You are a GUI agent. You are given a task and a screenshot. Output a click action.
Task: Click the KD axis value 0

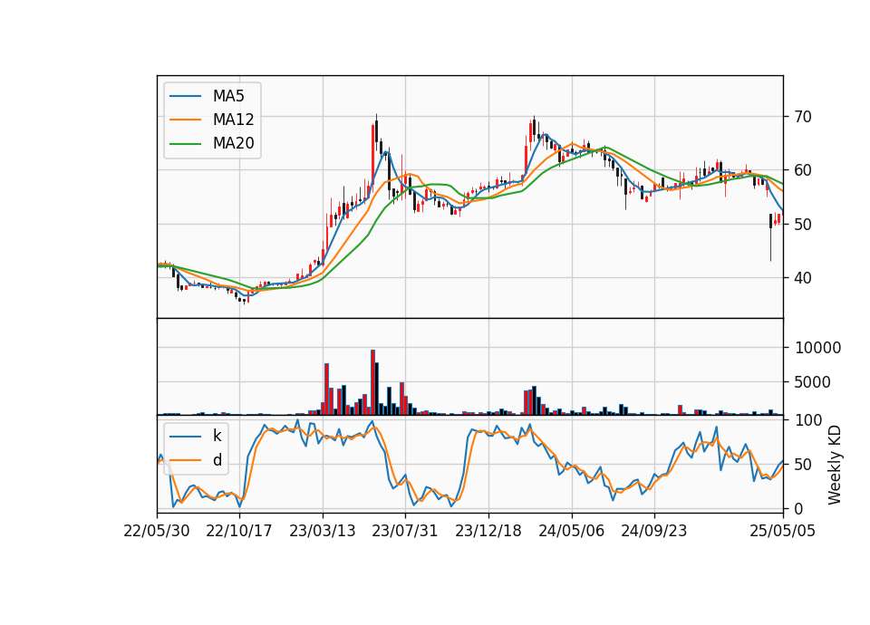tap(799, 508)
